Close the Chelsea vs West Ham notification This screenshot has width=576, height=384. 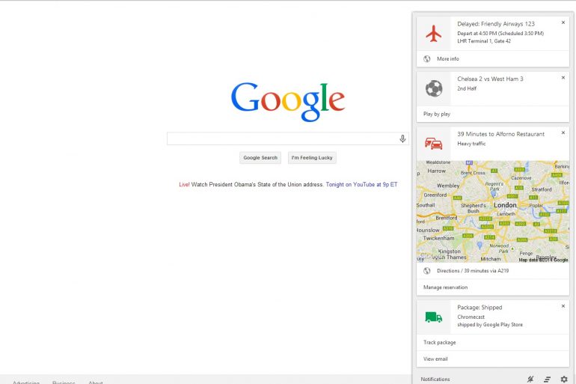[x=563, y=78]
